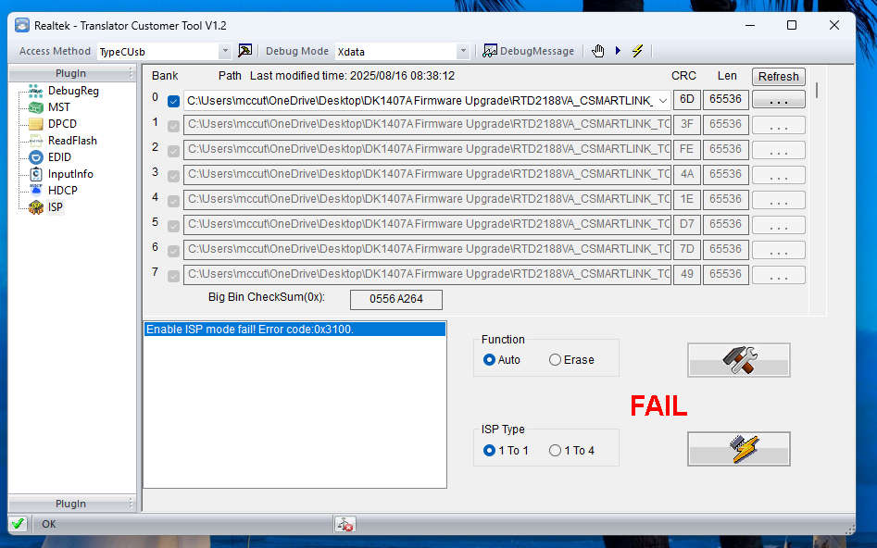Screen dimensions: 877x548
Task: Click the hammer and wrench button
Action: coord(738,360)
